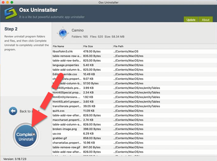Click the 57.00 Bytes file size cell
The width and height of the screenshot is (217, 161).
pos(91,83)
